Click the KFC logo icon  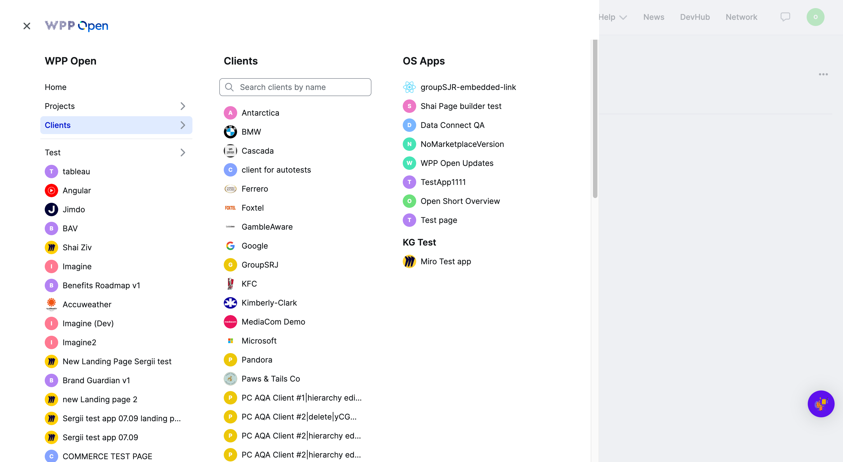click(x=230, y=284)
